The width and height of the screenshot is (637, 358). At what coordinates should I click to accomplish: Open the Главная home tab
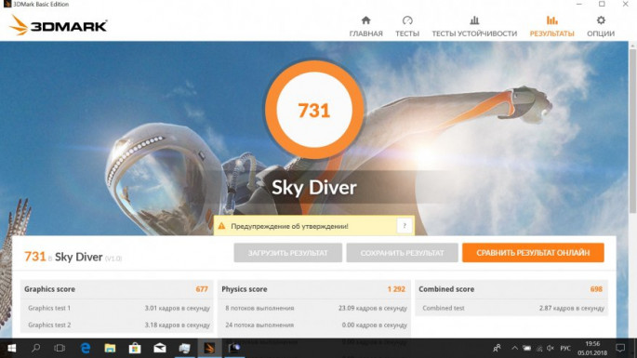click(365, 26)
